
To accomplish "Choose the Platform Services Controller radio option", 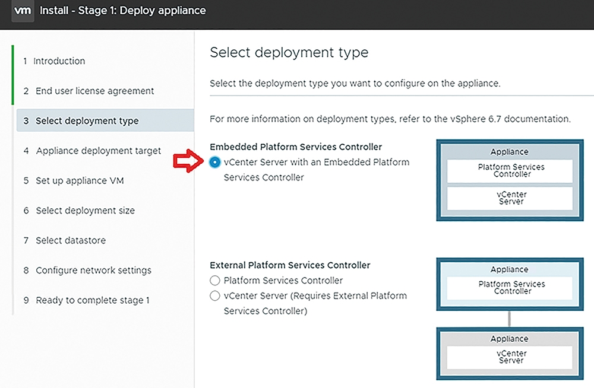I will point(215,281).
